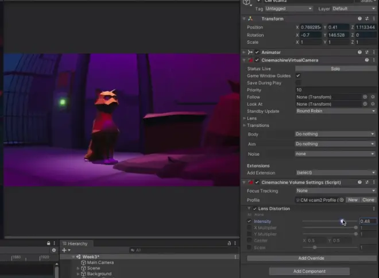Click the Hierarchy create plus button
The image size is (379, 278).
(65, 250)
